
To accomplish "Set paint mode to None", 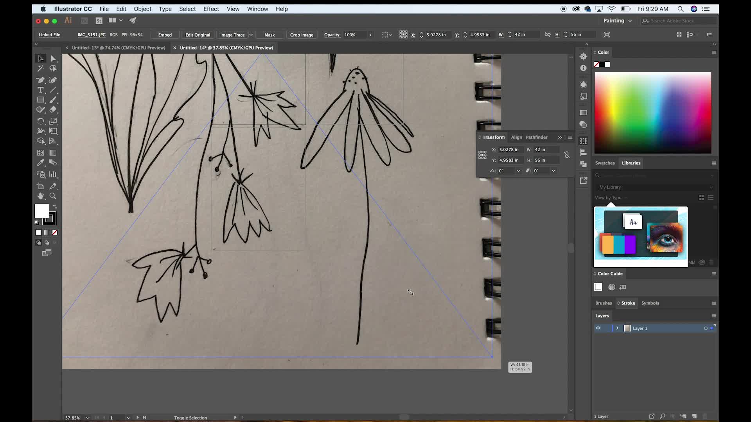I will point(55,232).
